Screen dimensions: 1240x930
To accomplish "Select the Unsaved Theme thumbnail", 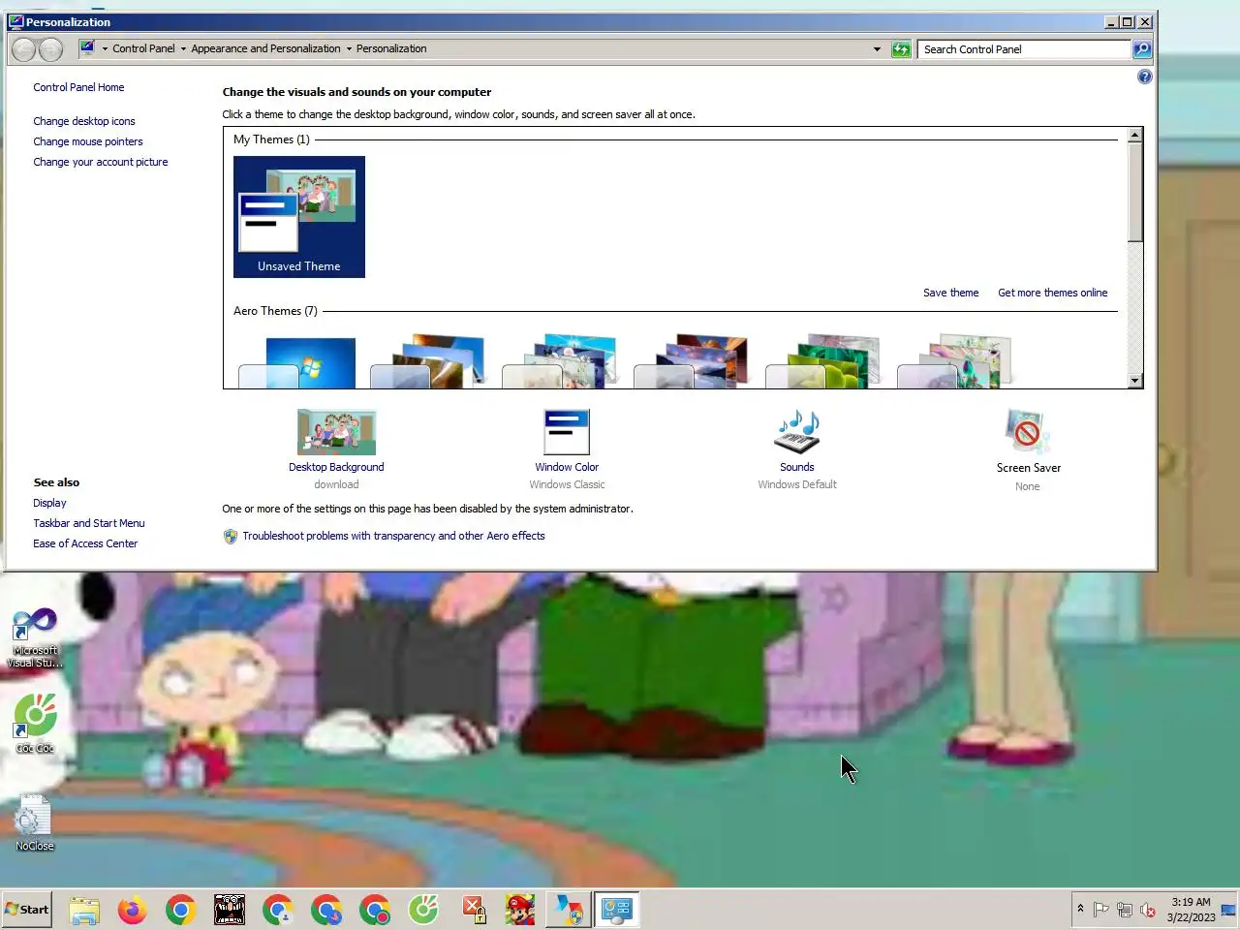I will coord(299,217).
